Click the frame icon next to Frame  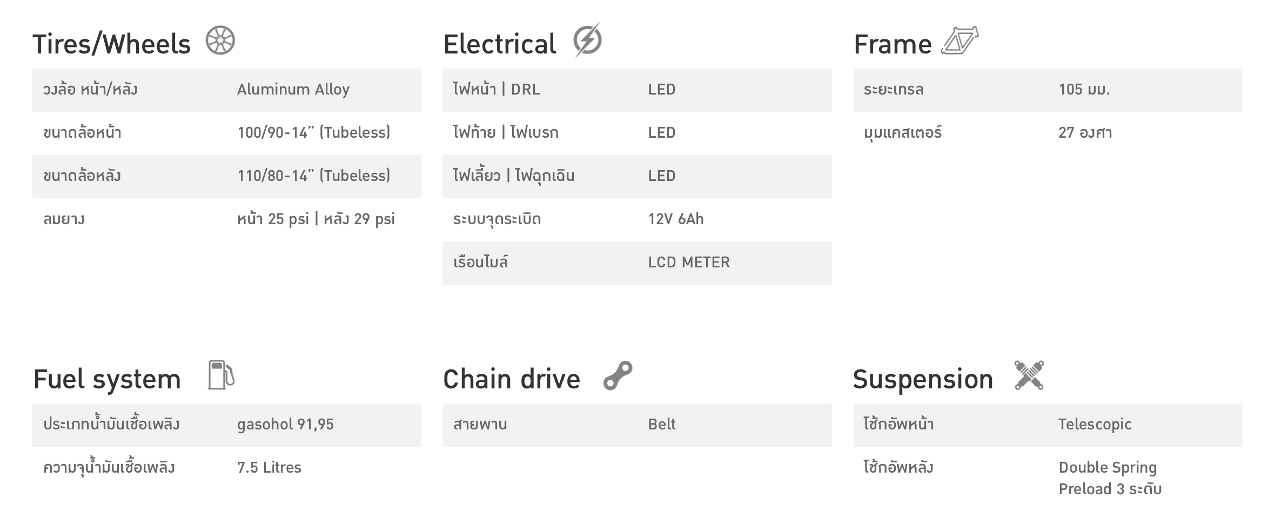tap(960, 41)
